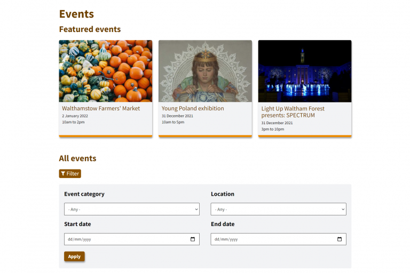The height and width of the screenshot is (273, 410).
Task: Focus the End date input field
Action: [270, 239]
